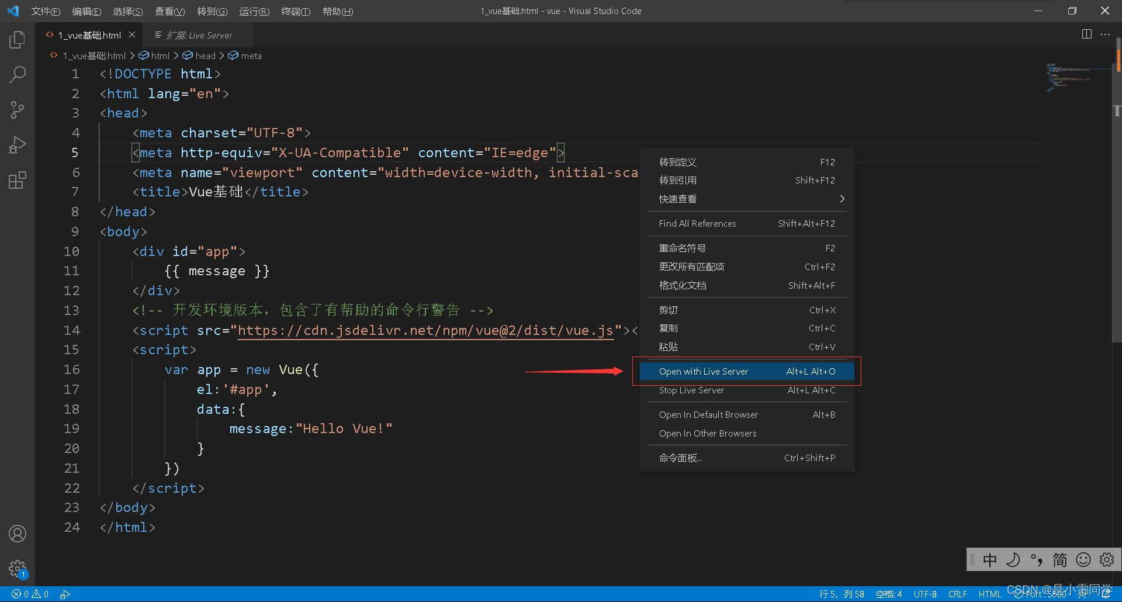Click IME smiley emoji icon
The width and height of the screenshot is (1122, 602).
(x=1083, y=560)
